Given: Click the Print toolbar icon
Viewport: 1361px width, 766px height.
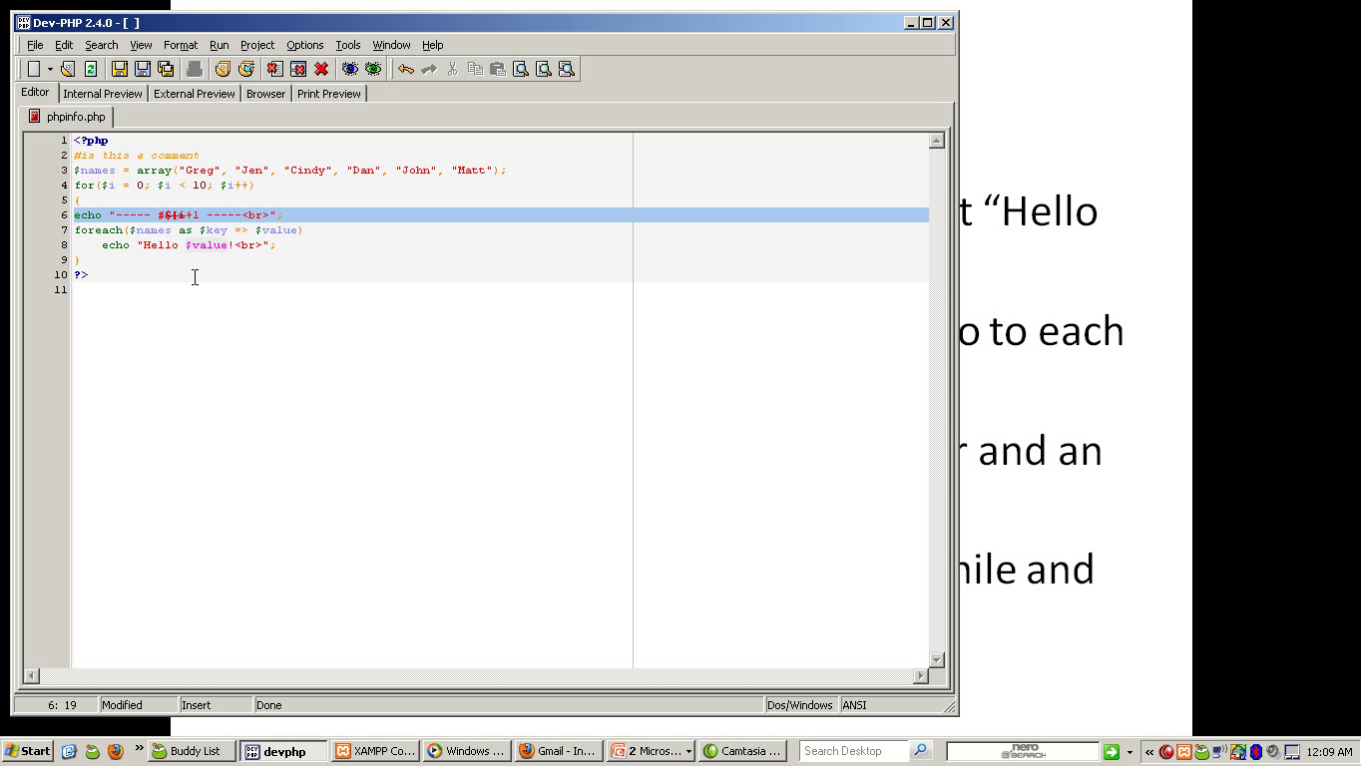Looking at the screenshot, I should point(195,69).
